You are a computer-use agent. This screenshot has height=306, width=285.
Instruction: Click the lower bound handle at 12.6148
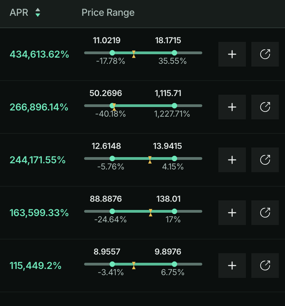coord(112,158)
